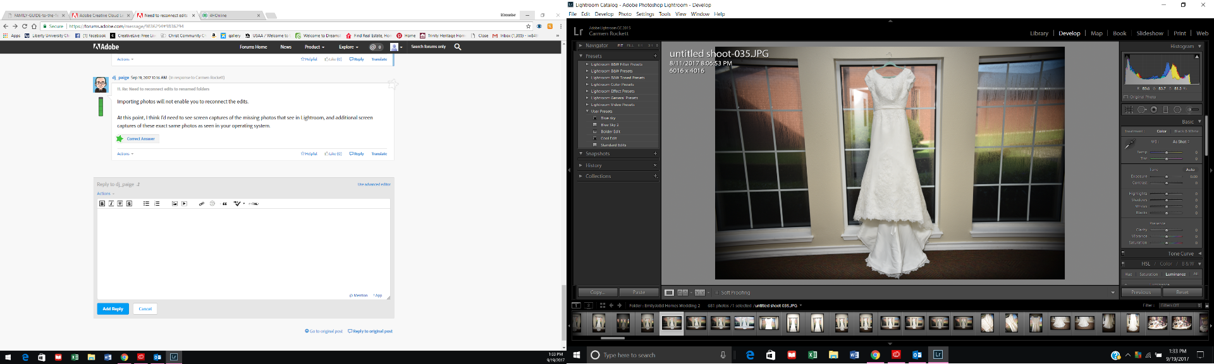
Task: Expand the History panel
Action: (x=580, y=165)
